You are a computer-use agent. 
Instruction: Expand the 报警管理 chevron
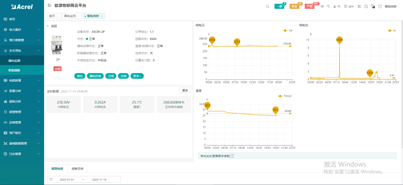point(38,112)
